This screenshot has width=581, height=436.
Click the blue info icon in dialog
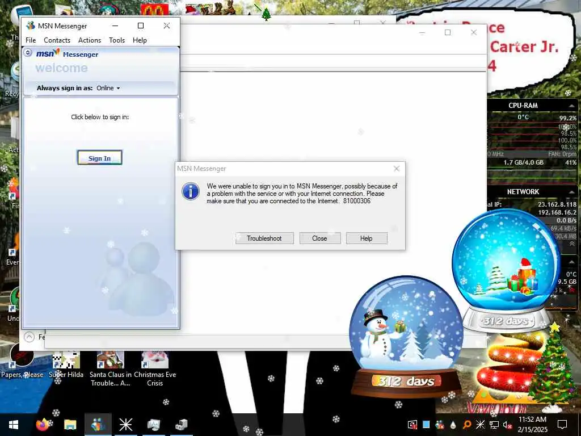point(191,191)
